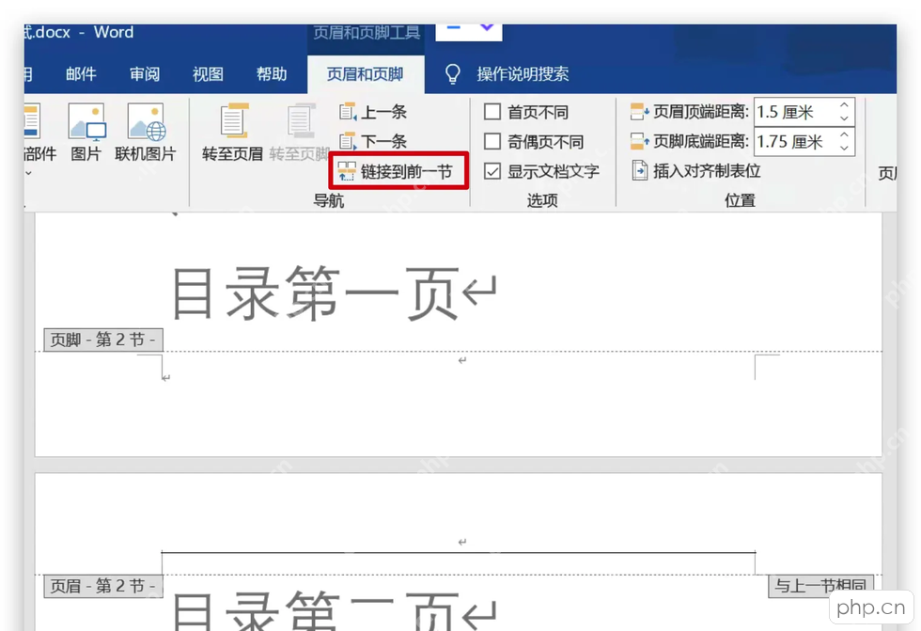Click the 页脚 - 第 2 节 - label
The width and height of the screenshot is (921, 631).
[x=103, y=339]
